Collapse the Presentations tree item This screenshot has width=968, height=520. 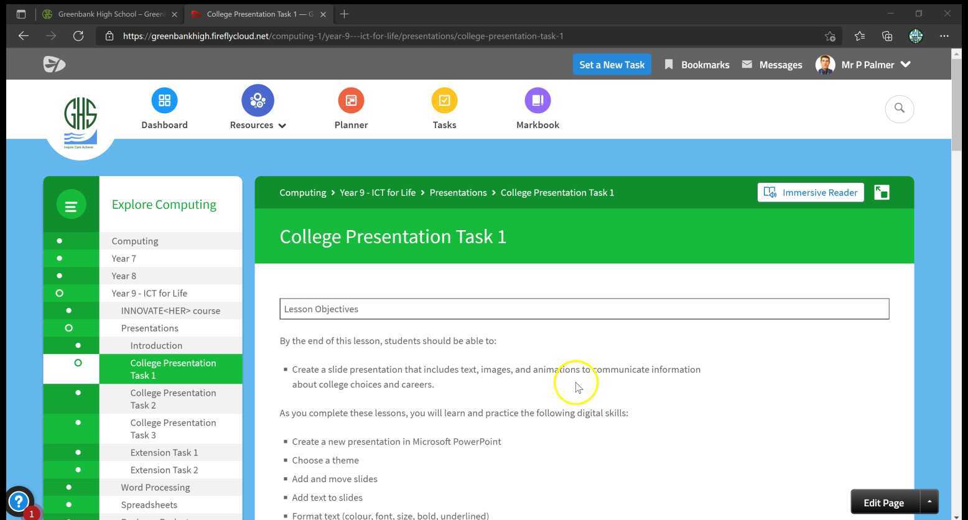[68, 328]
